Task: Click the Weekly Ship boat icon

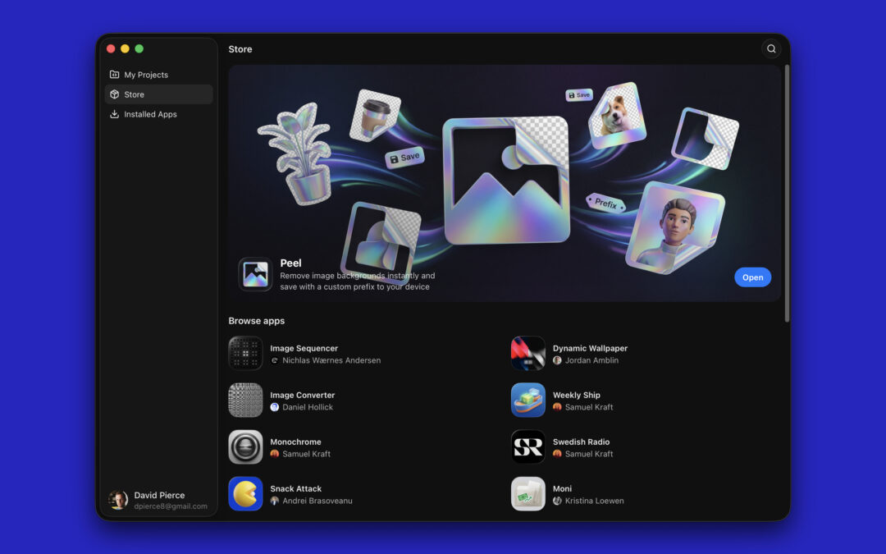Action: coord(527,401)
